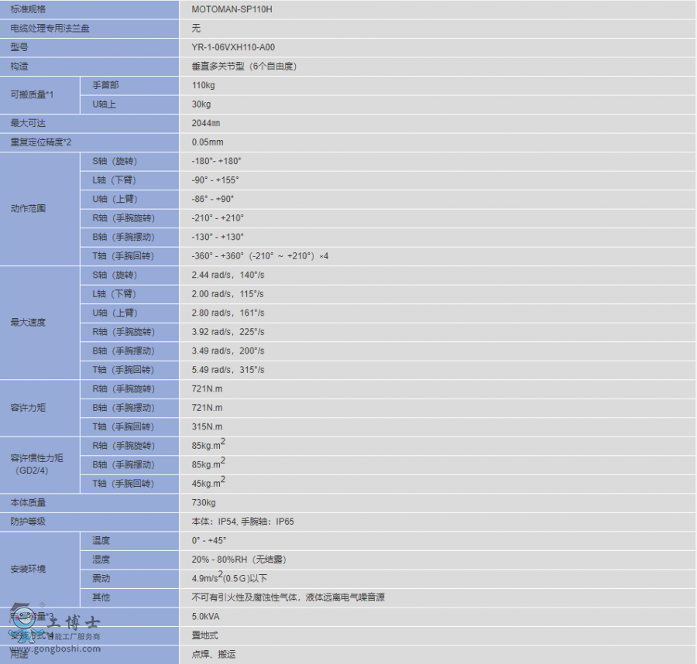
Task: Click the "730kg" mass value
Action: coord(204,503)
